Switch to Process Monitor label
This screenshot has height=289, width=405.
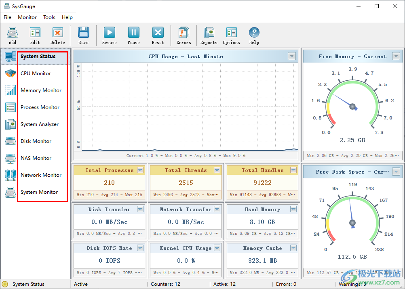(40, 107)
